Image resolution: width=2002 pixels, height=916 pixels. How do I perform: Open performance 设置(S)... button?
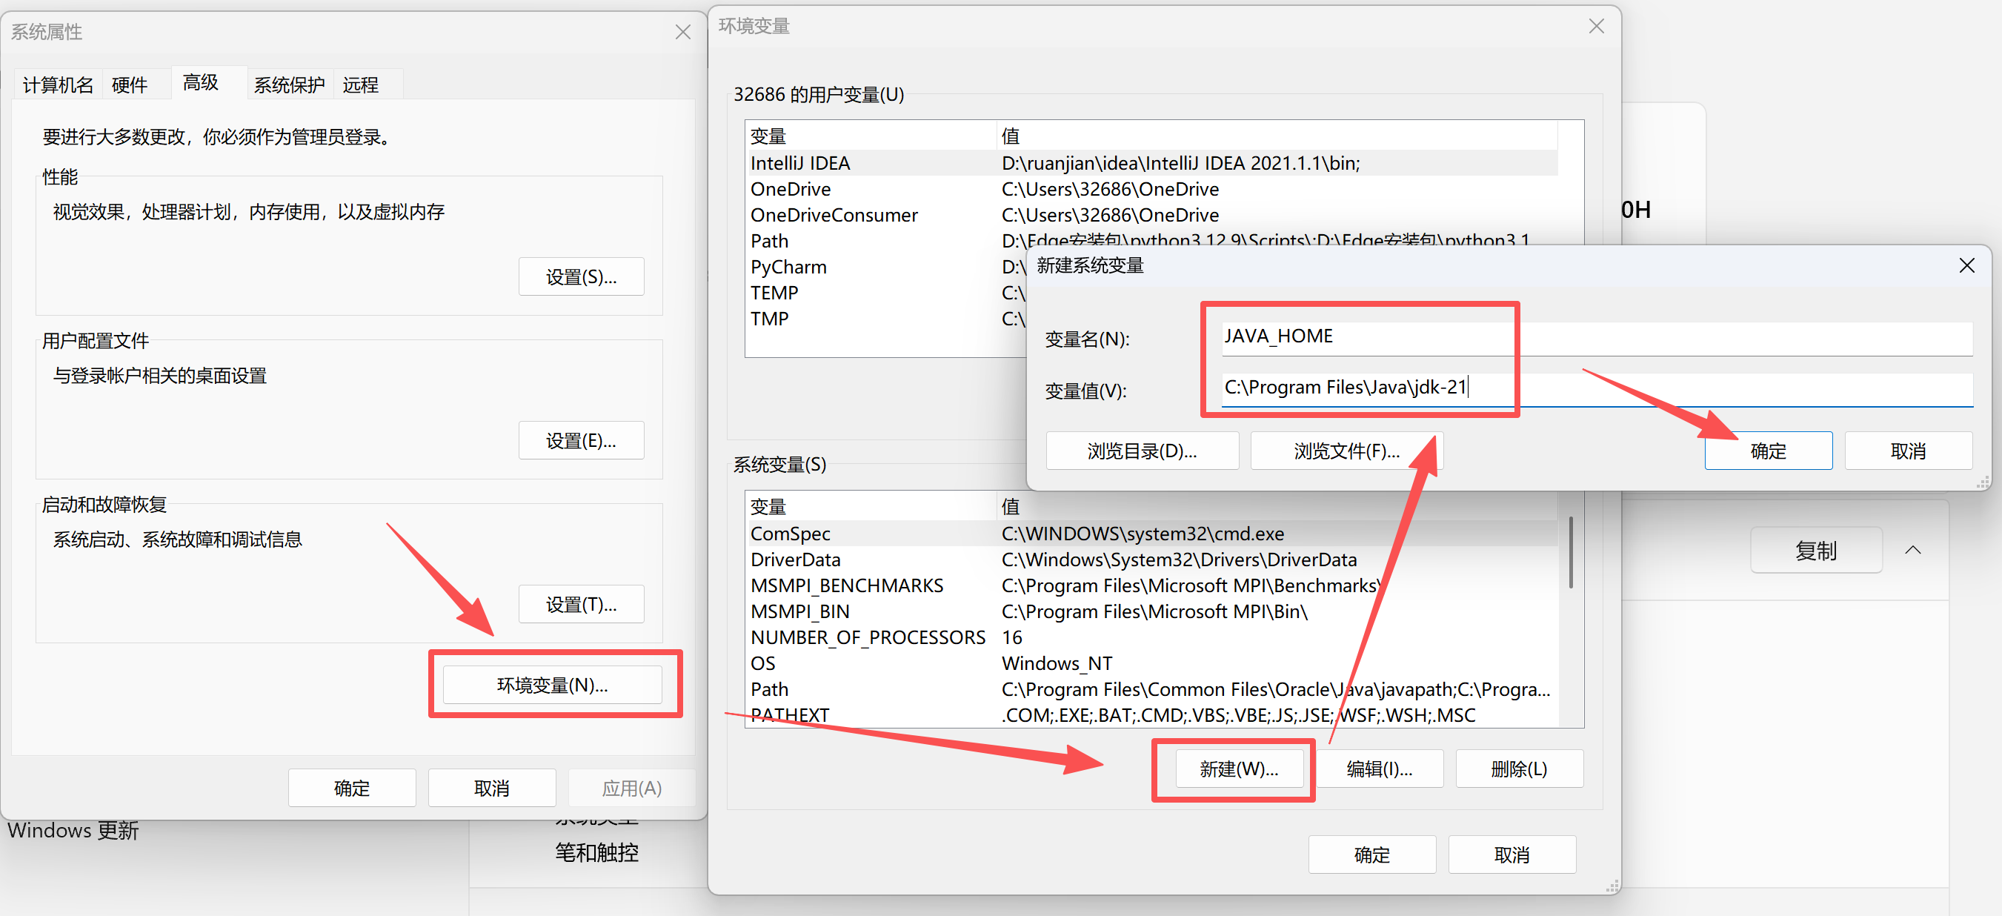tap(581, 277)
